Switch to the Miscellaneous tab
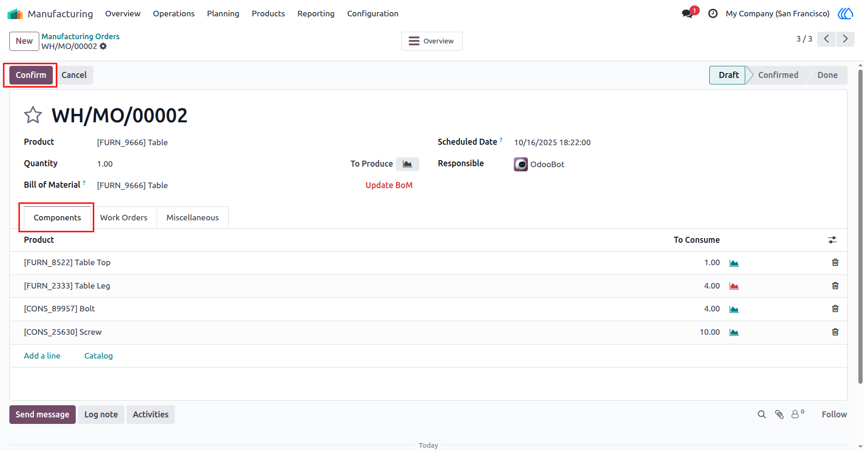This screenshot has height=451, width=864. coord(193,218)
